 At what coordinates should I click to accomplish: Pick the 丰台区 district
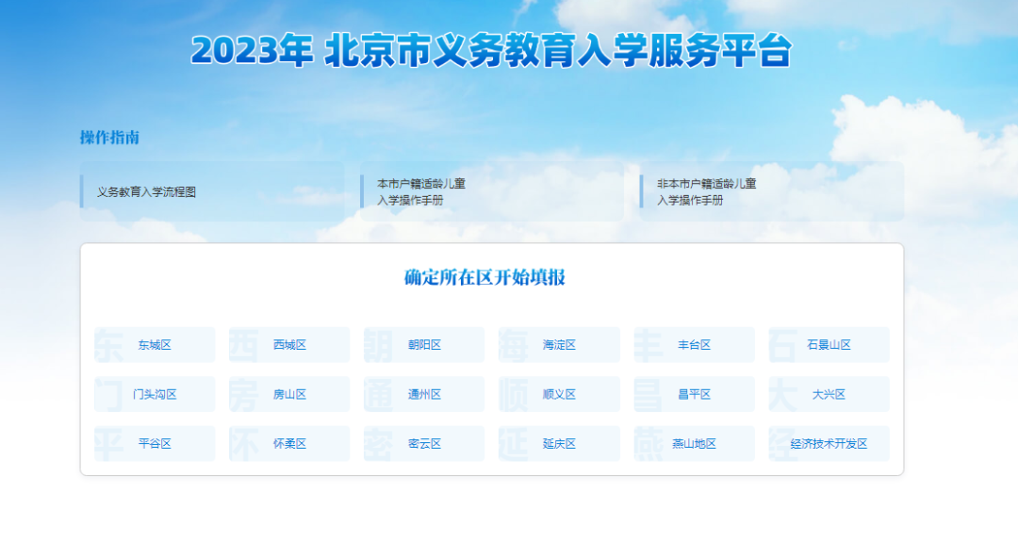694,345
